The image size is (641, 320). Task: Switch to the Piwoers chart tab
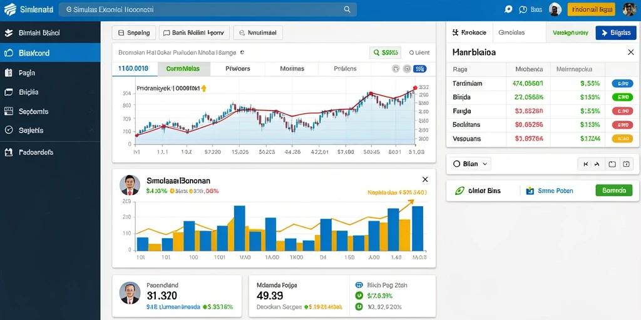238,69
